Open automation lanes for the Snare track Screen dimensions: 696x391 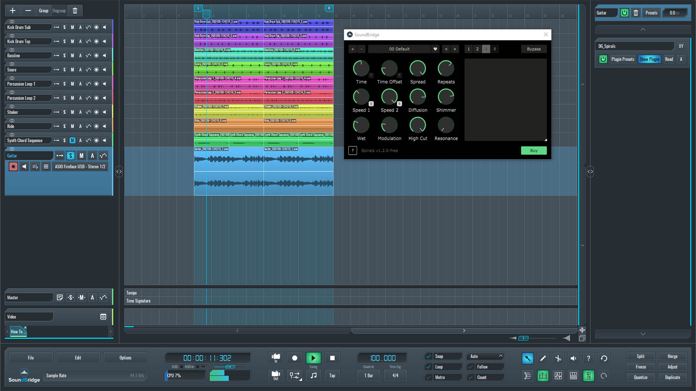pos(88,70)
